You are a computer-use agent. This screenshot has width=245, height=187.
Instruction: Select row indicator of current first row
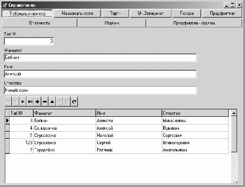[7, 121]
